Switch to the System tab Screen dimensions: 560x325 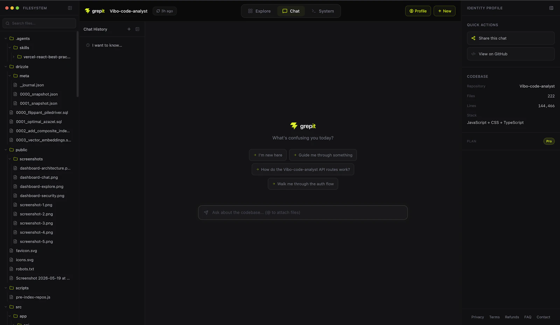coord(323,11)
